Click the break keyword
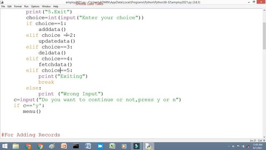The height and width of the screenshot is (150, 266). click(46, 82)
